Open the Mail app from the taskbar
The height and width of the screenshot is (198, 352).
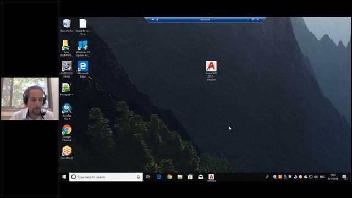(x=201, y=177)
